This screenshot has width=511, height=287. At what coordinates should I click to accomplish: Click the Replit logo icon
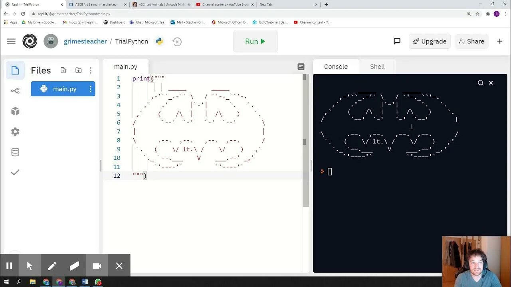(30, 41)
